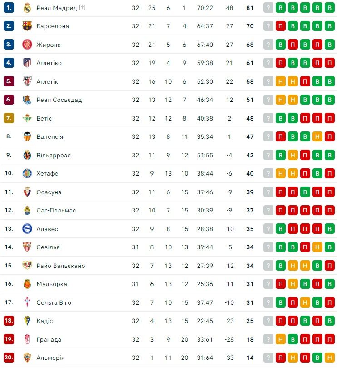Image resolution: width=337 pixels, height=368 pixels.
Task: Open the Атлетіко team link
Action: tap(49, 63)
